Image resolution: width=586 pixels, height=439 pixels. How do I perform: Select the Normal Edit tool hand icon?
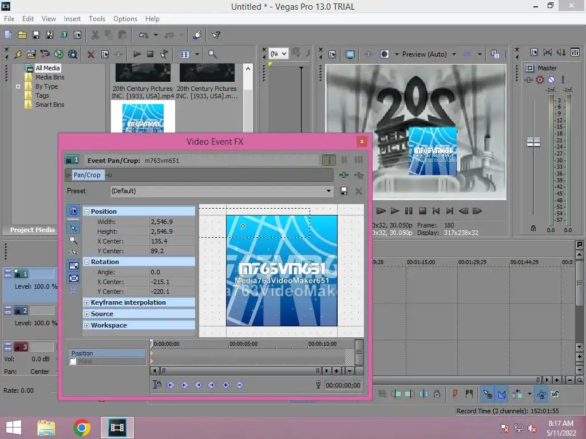197,35
